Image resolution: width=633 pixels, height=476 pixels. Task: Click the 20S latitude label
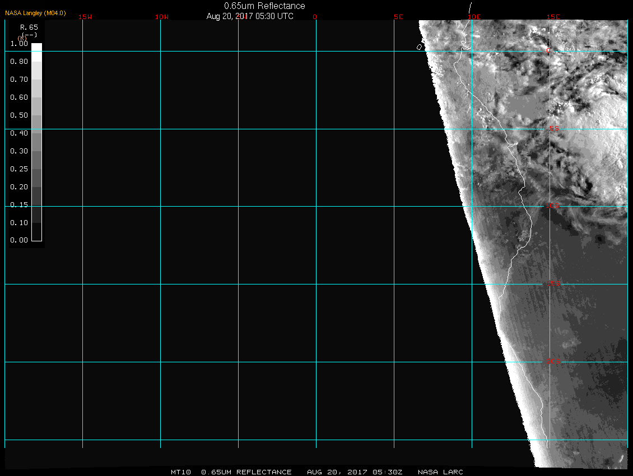pyautogui.click(x=553, y=362)
